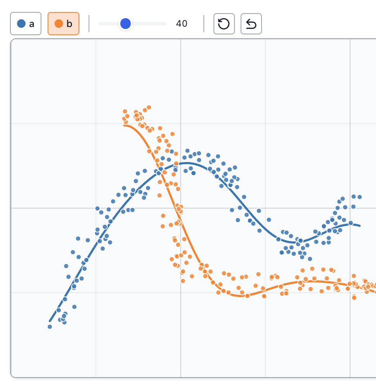Screen dimensions: 376x387
Task: Click the circular reset arrow icon
Action: tap(224, 24)
